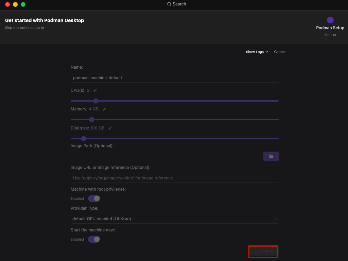Screen dimensions: 348x261
Task: Open the Provider Type dropdown
Action: point(174,219)
